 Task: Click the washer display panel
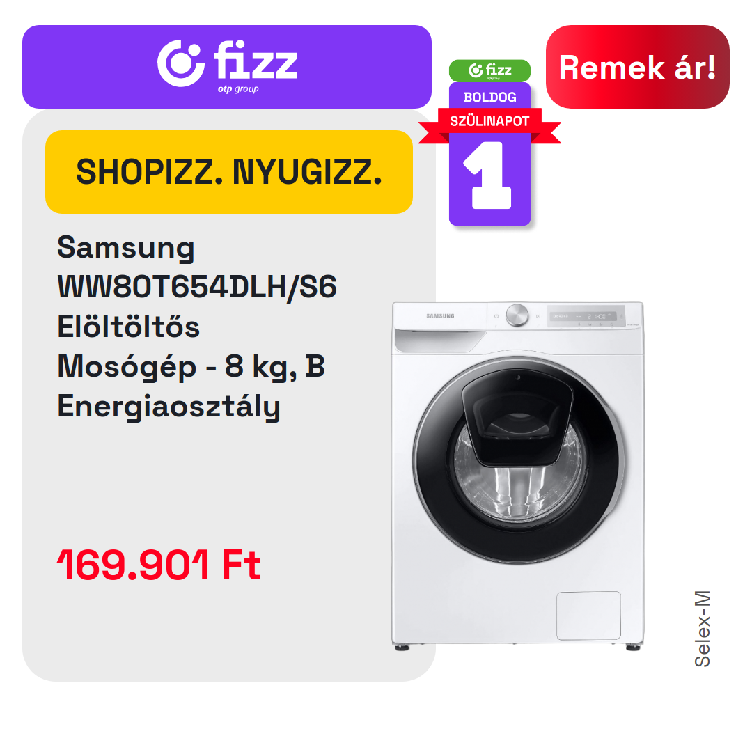[586, 317]
